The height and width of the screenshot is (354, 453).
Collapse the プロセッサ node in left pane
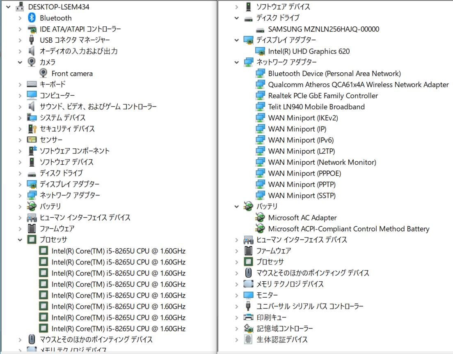tap(20, 240)
